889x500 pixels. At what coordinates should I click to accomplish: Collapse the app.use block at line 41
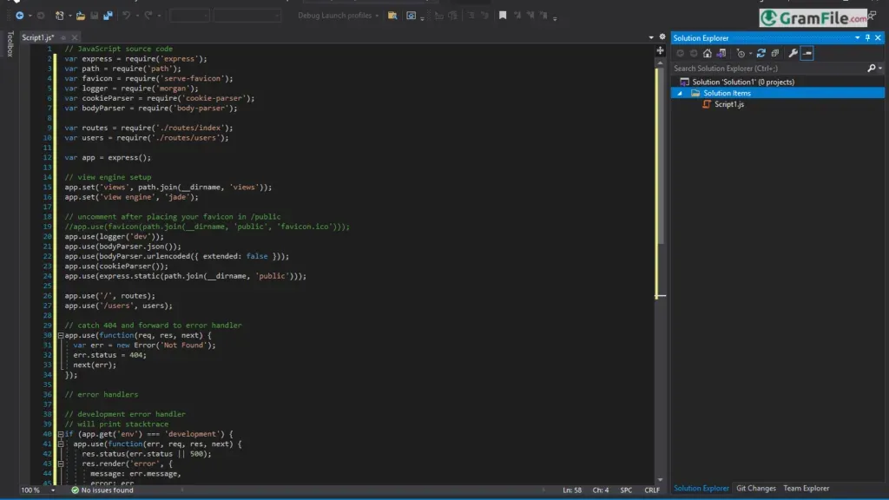[x=61, y=444]
